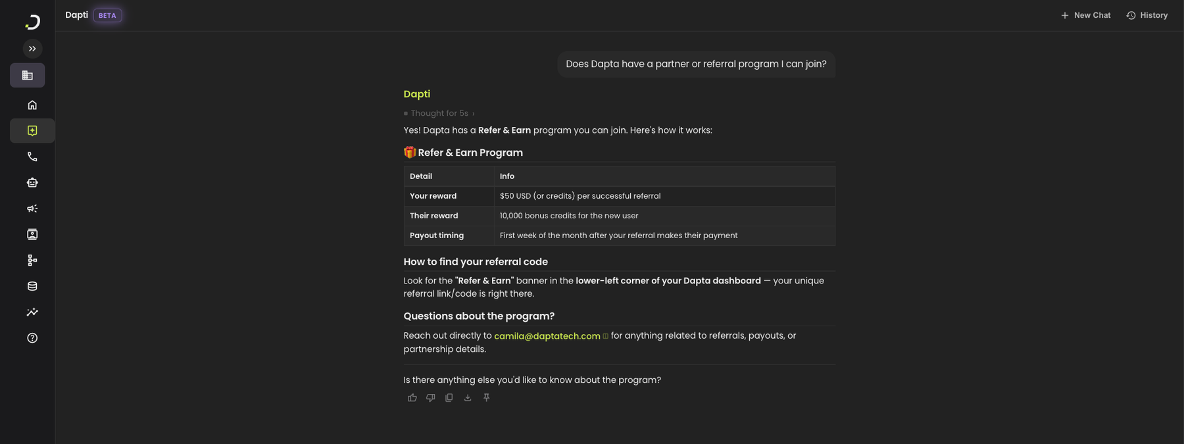Viewport: 1184px width, 444px height.
Task: Open the contacts card icon
Action: point(32,234)
